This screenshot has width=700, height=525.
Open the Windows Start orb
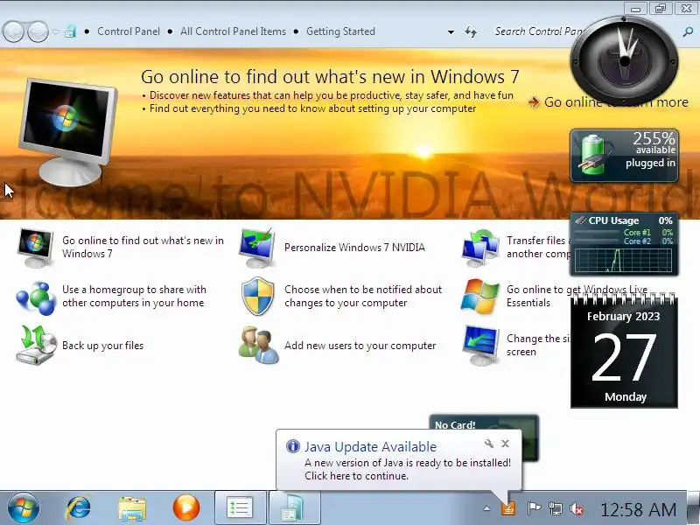pyautogui.click(x=24, y=508)
